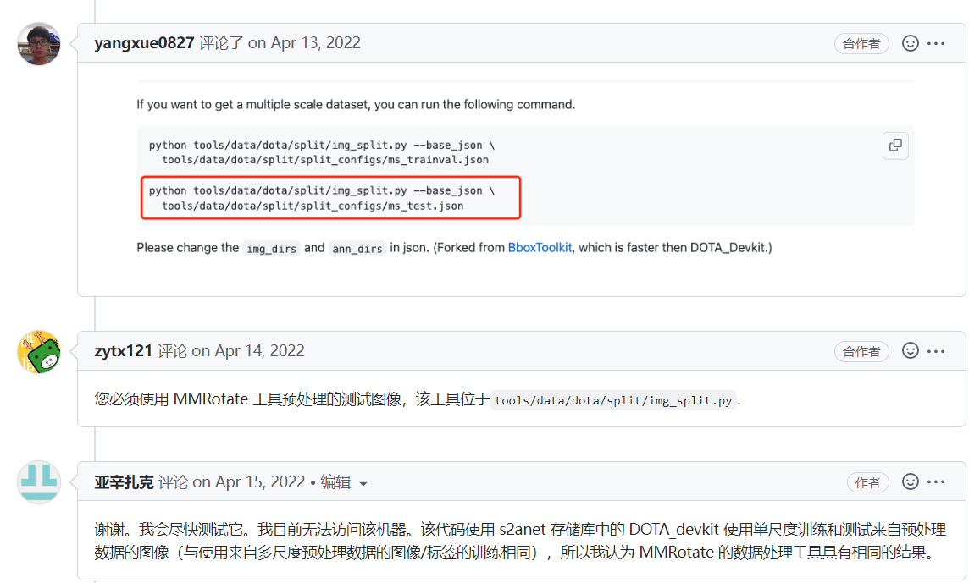969x583 pixels.
Task: Click the 作者 badge on the last comment
Action: pyautogui.click(x=868, y=482)
